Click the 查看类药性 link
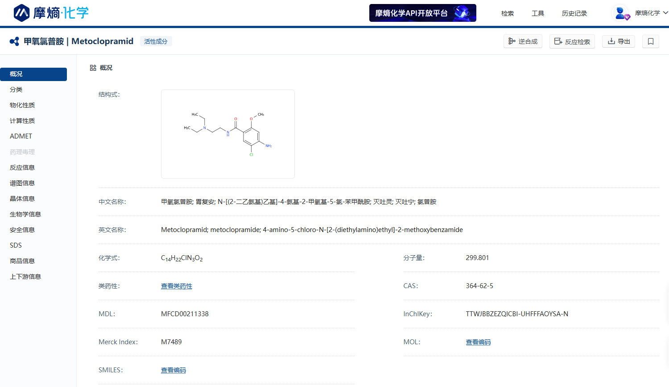669x387 pixels. click(x=177, y=286)
